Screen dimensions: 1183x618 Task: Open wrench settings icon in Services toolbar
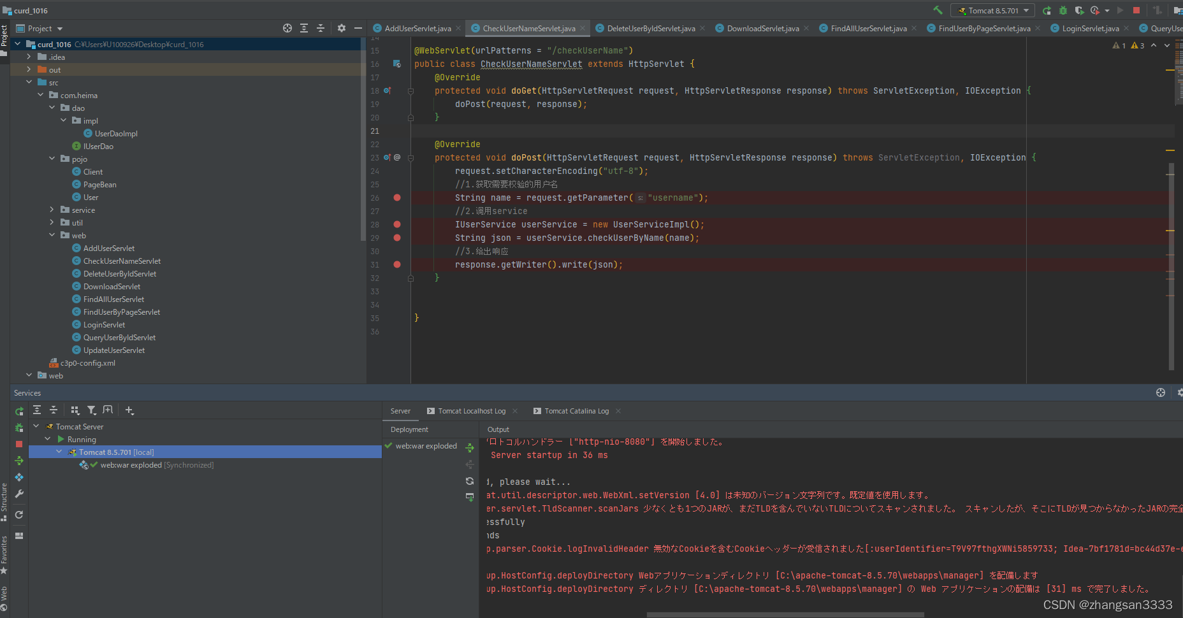click(x=19, y=494)
